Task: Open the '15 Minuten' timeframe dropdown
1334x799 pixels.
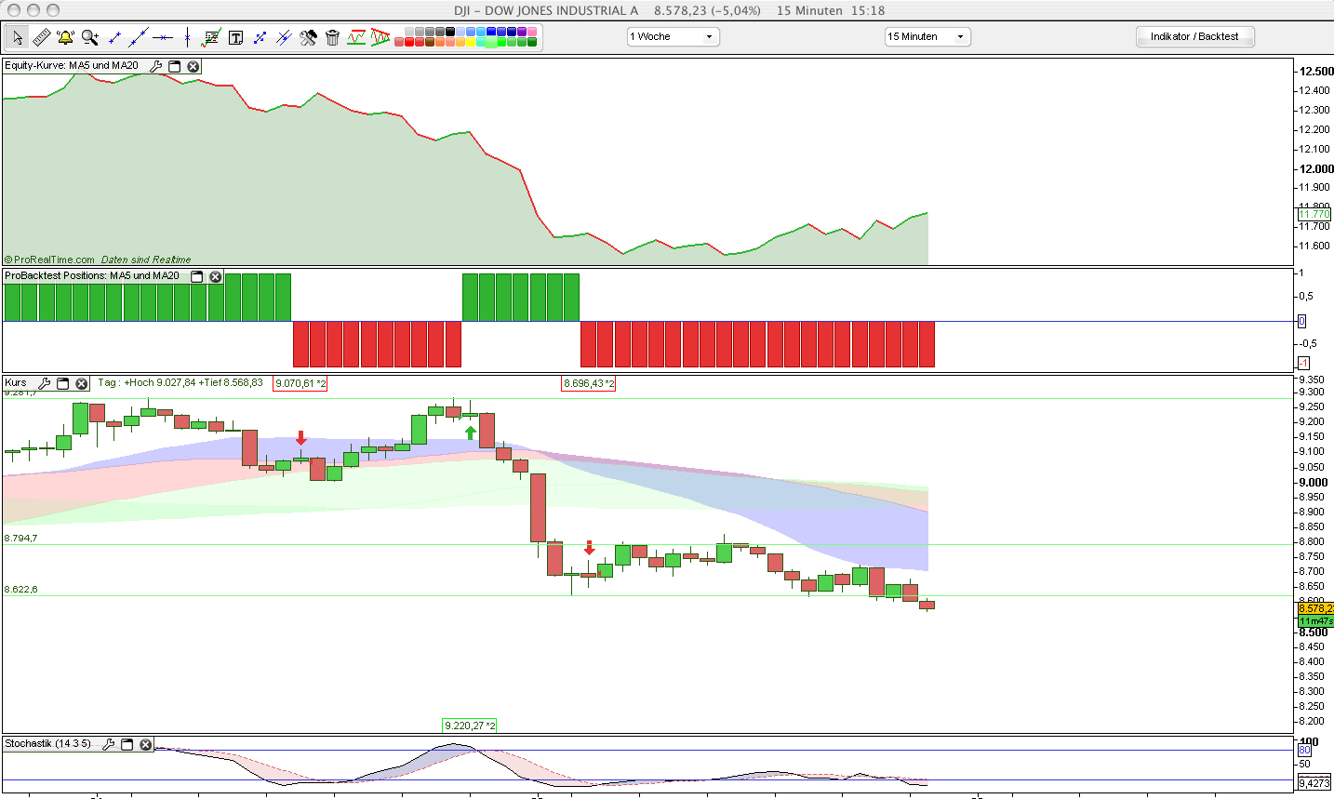Action: 927,36
